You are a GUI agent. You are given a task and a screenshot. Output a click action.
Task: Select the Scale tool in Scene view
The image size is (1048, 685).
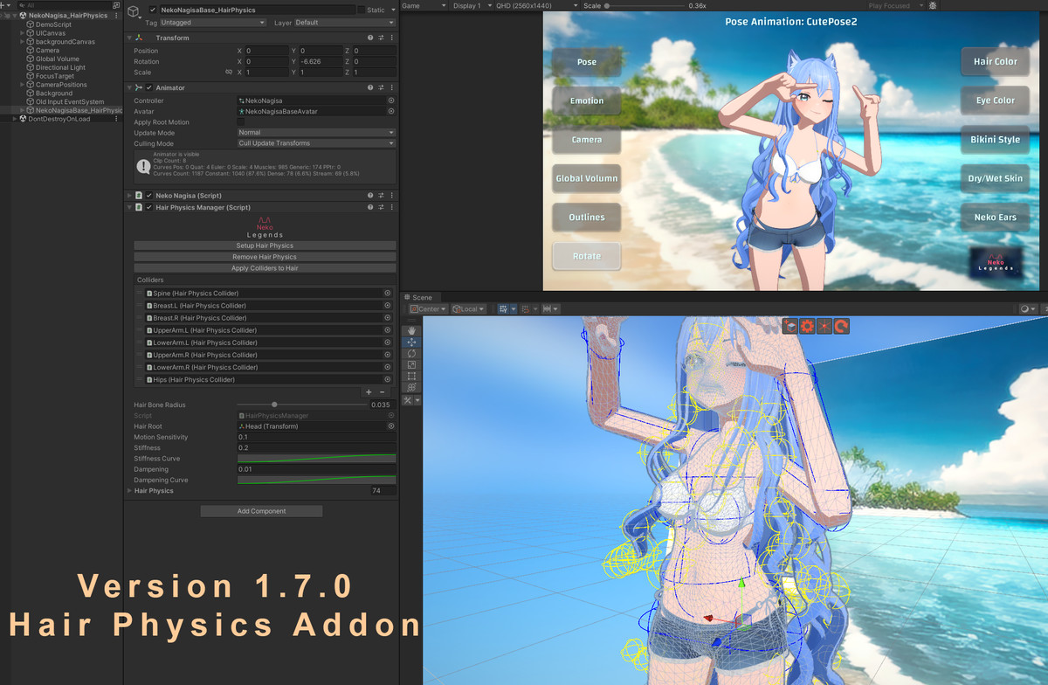411,365
